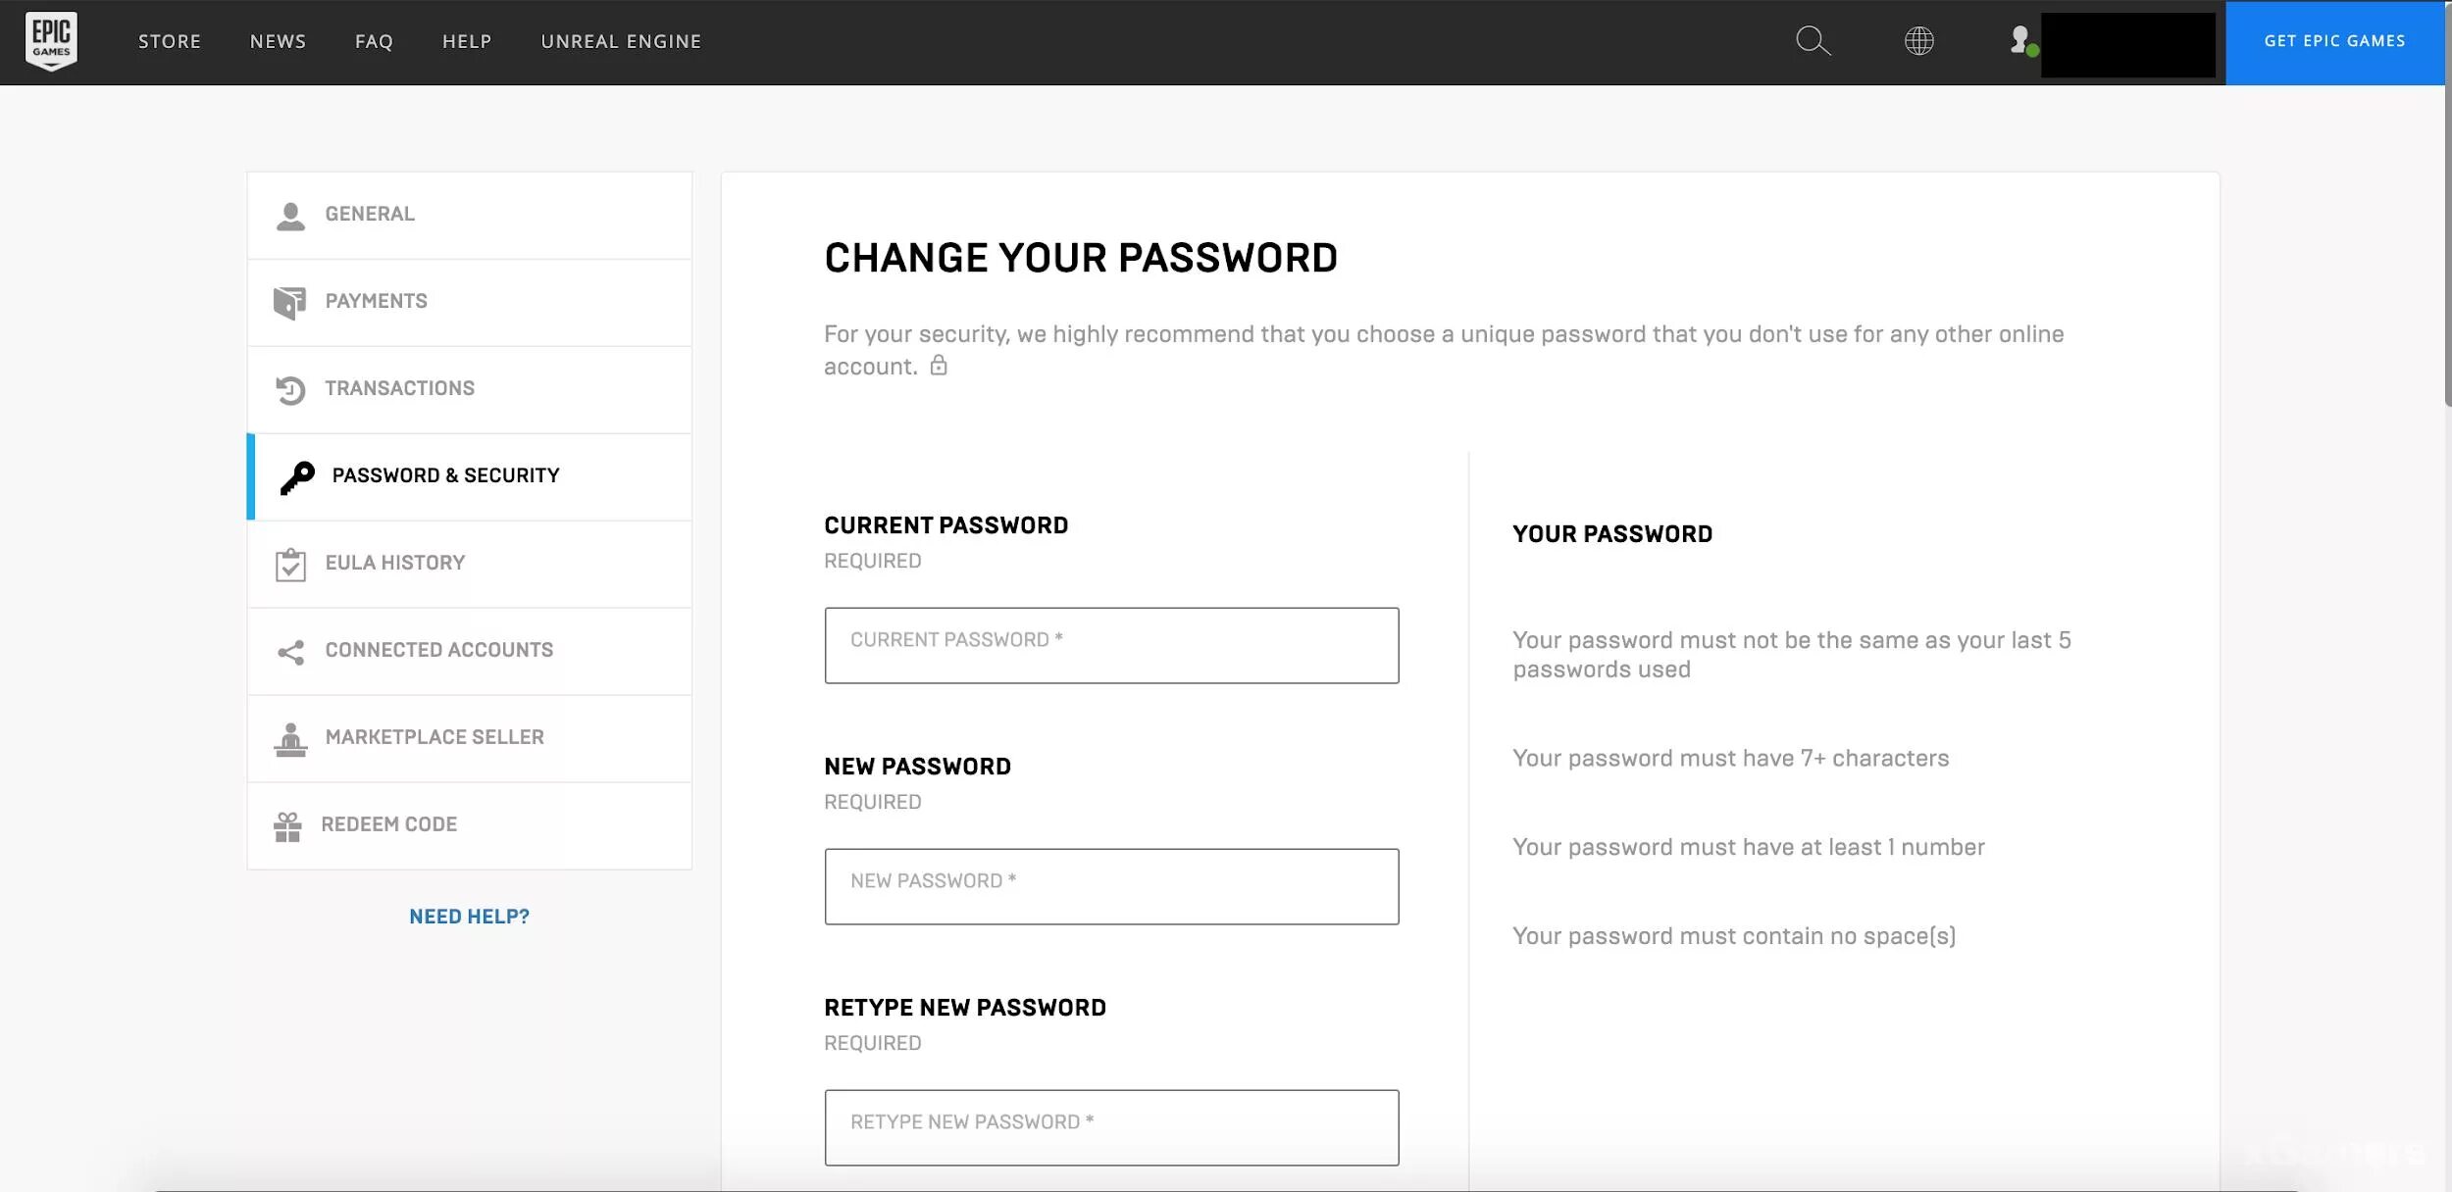Click the globe/language icon
Screen dimensions: 2452x1192
(x=1920, y=42)
